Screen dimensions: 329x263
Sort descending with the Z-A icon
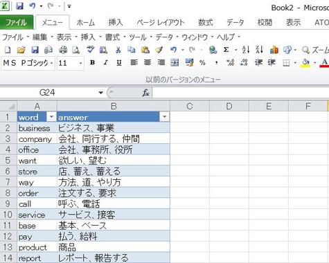[260, 50]
